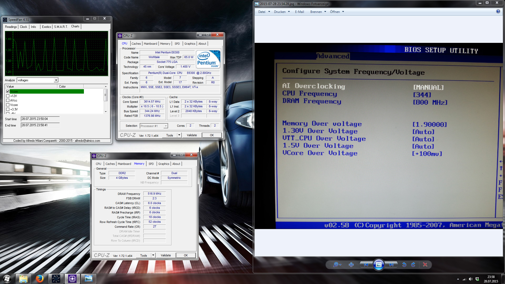Open the zoom magnifier control in photo viewer
The width and height of the screenshot is (505, 284).
(336, 265)
